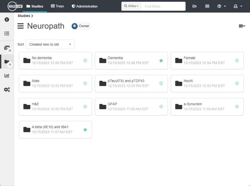Open the user account dropdown

pyautogui.click(x=238, y=6)
